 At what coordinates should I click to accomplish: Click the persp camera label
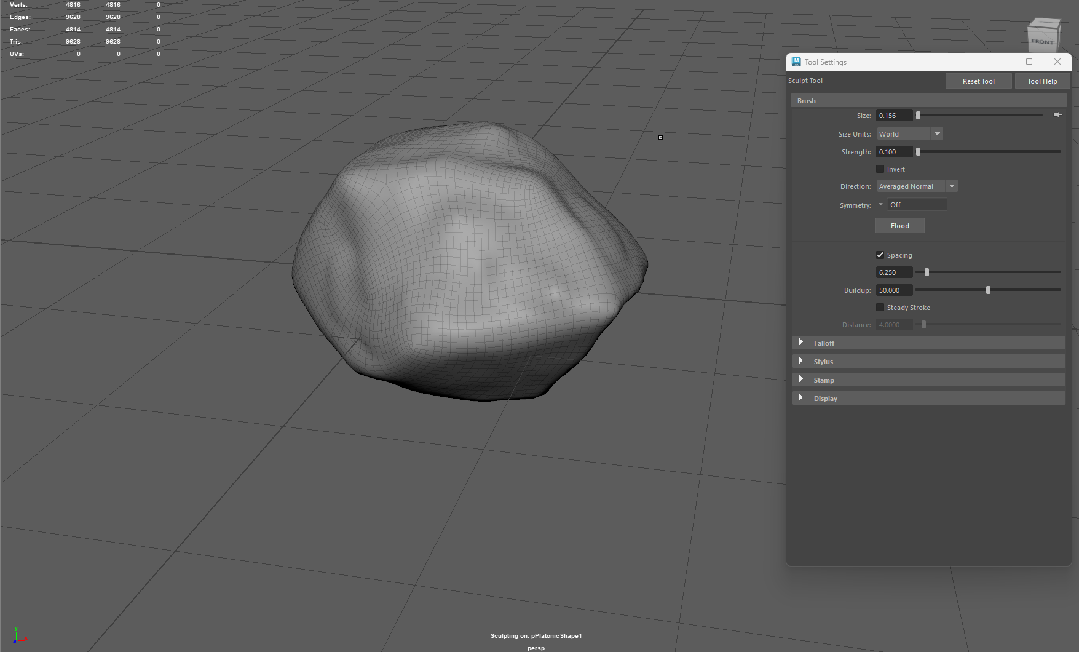pos(536,648)
